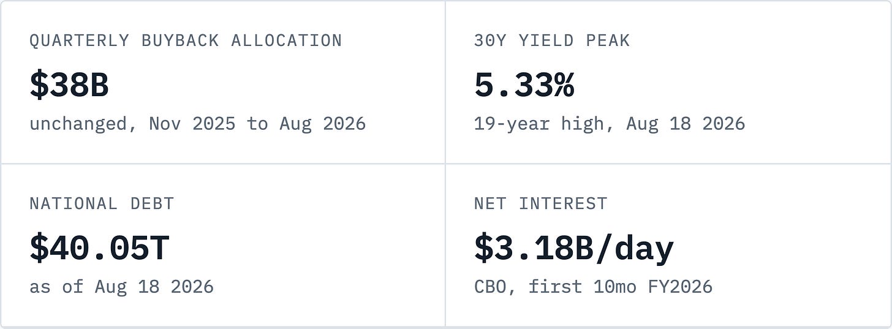Screen dimensions: 892x329
Task: Select the $38B value
Action: pyautogui.click(x=69, y=85)
